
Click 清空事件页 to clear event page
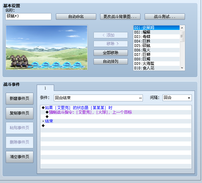click(20, 157)
